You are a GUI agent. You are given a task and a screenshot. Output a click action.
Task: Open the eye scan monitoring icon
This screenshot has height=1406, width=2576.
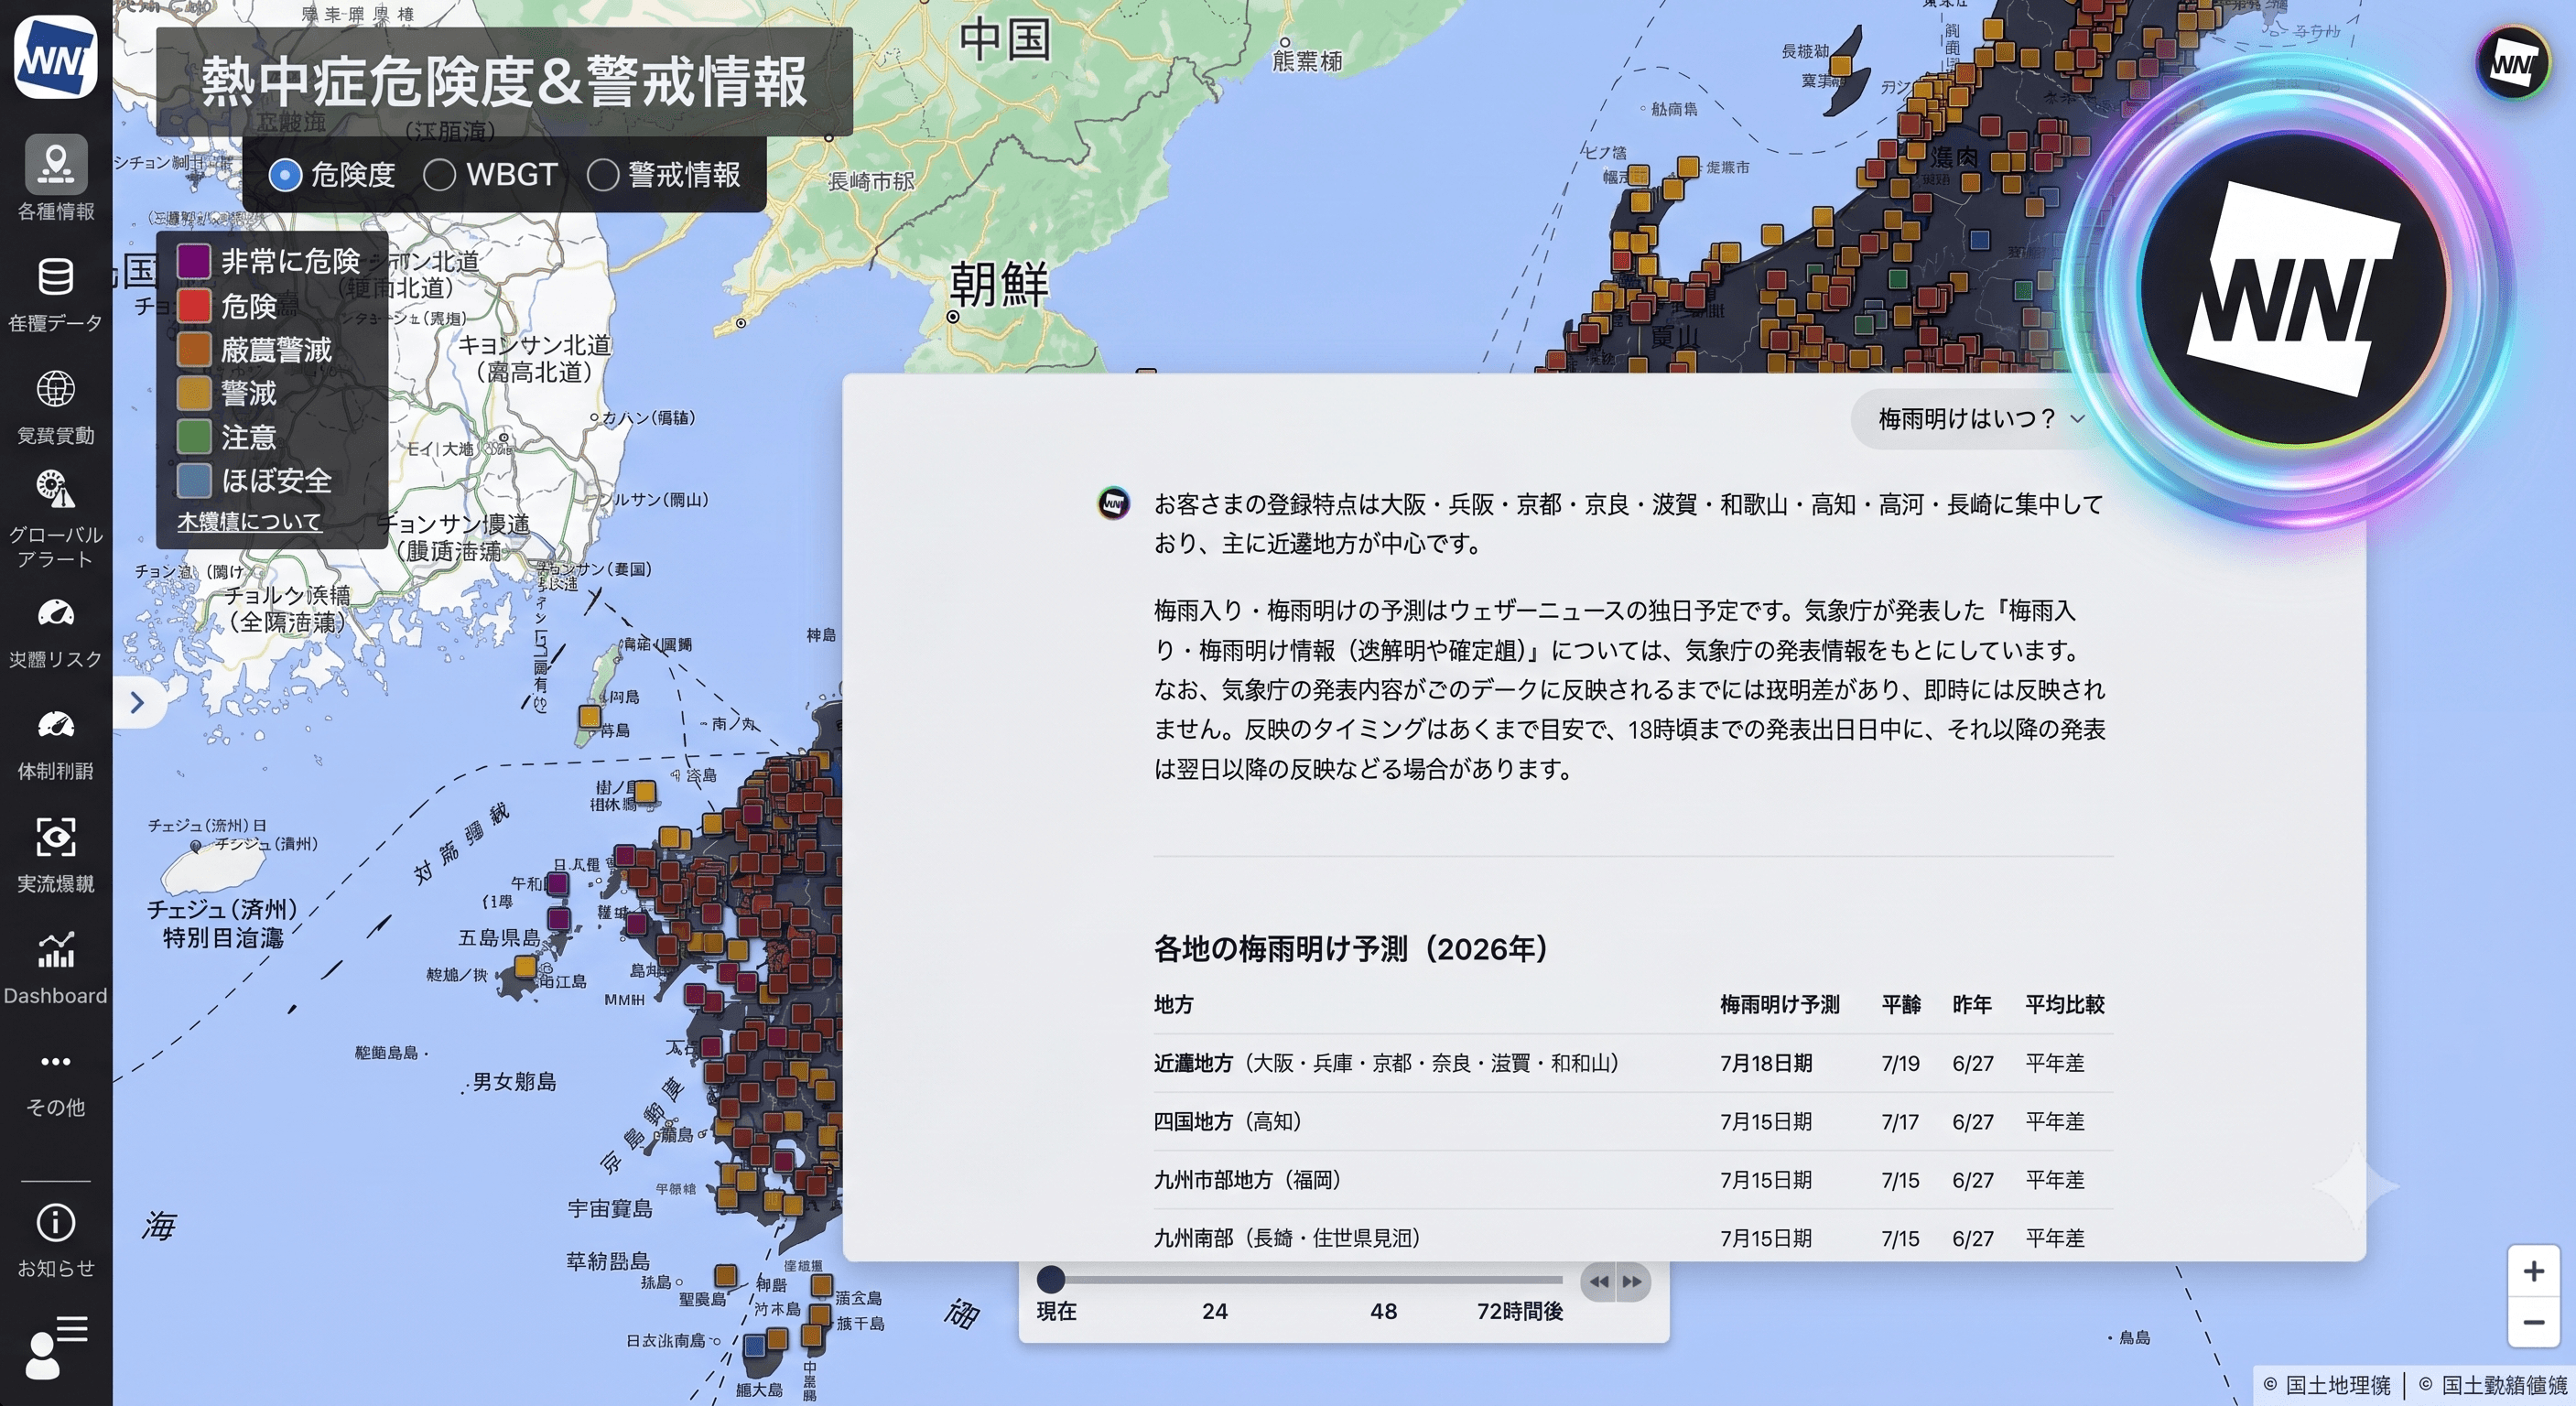[x=56, y=837]
